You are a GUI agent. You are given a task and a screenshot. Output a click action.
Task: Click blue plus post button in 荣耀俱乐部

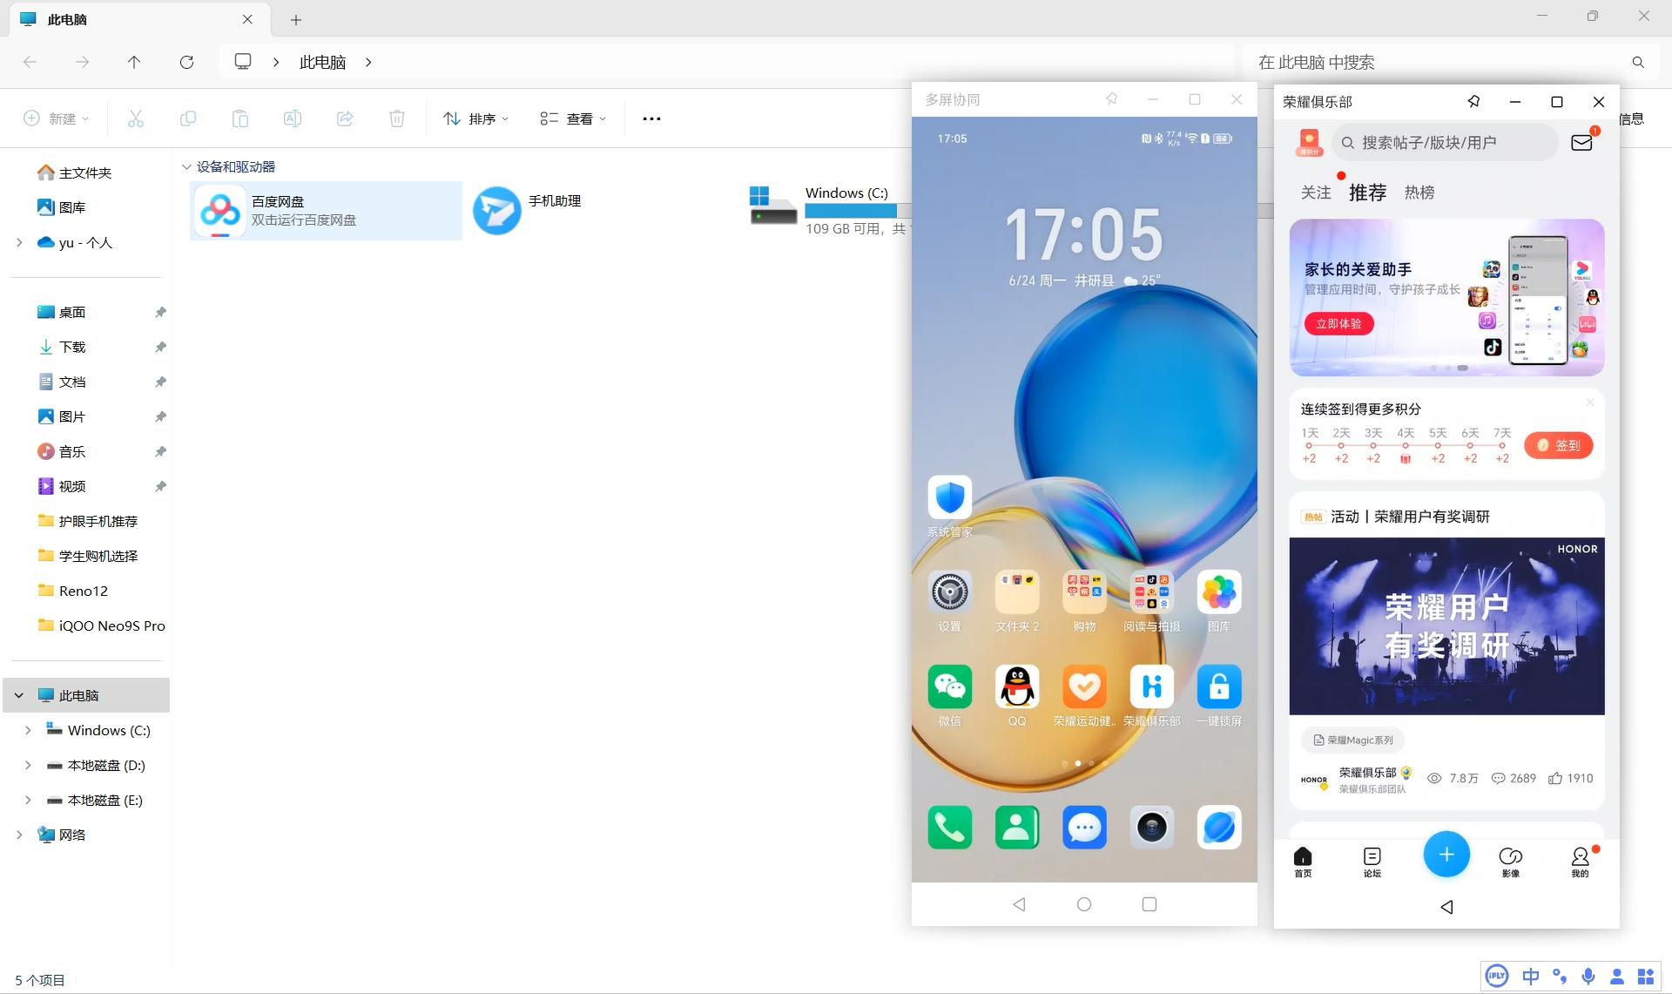pos(1446,855)
